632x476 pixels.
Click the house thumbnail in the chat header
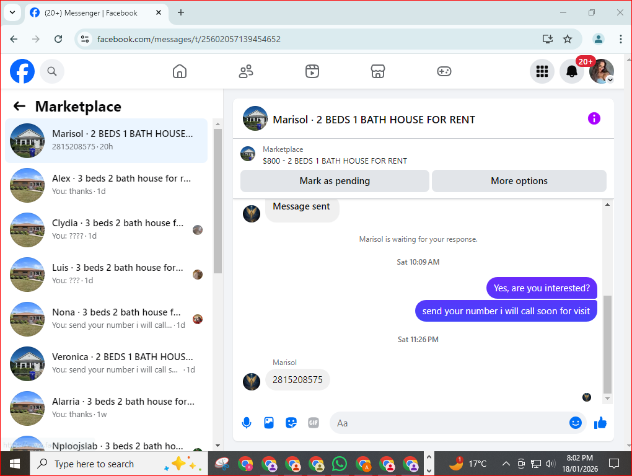[x=255, y=118]
